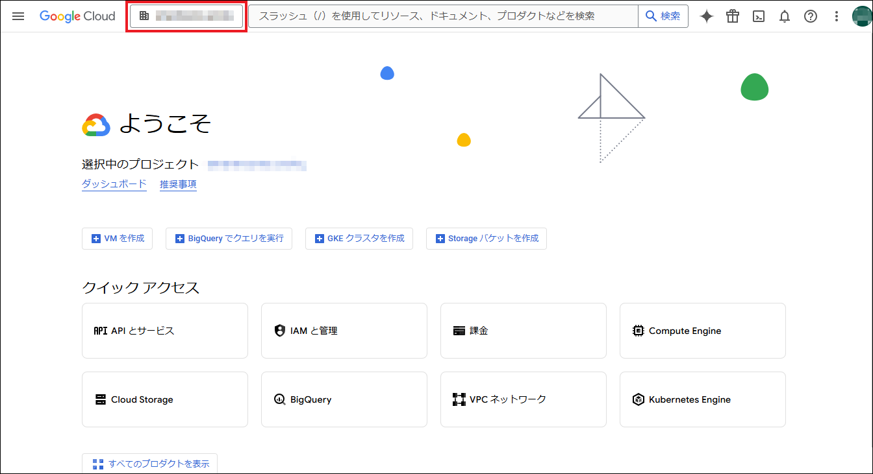The height and width of the screenshot is (474, 873).
Task: Click the resource search input field
Action: [443, 16]
